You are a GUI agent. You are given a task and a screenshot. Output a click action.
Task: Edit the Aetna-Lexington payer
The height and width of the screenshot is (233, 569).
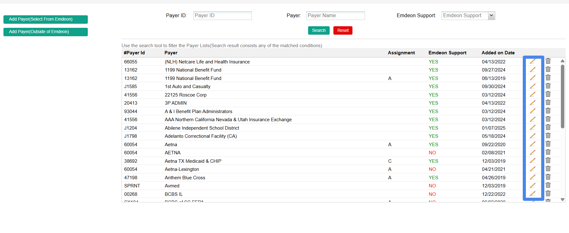532,169
